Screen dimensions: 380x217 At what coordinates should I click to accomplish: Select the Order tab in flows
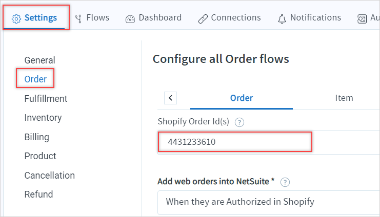(x=242, y=98)
